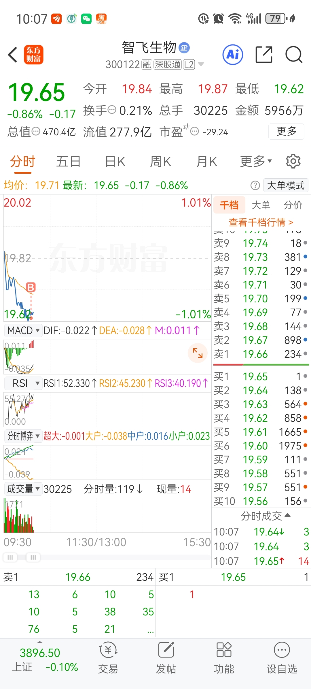Open 查看千档行情 link
Viewport: 311px width, 689px height.
261,222
